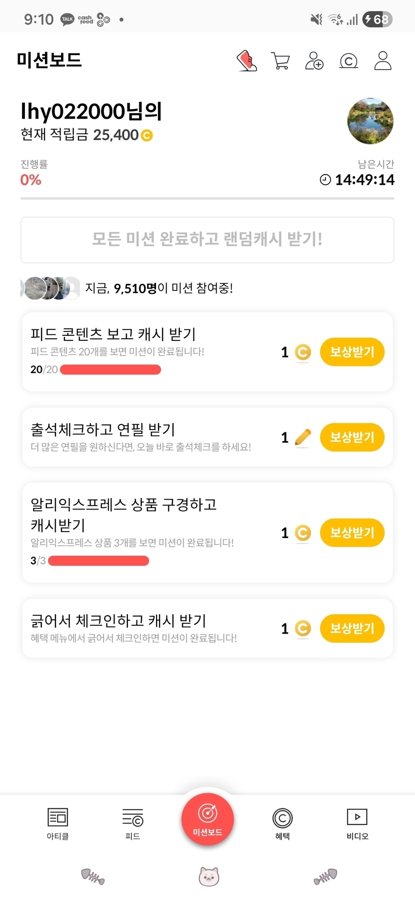Tap 모든 미션 완료하고 랜덤캐시 받기 banner
Viewport: 415px width, 900px height.
point(207,240)
